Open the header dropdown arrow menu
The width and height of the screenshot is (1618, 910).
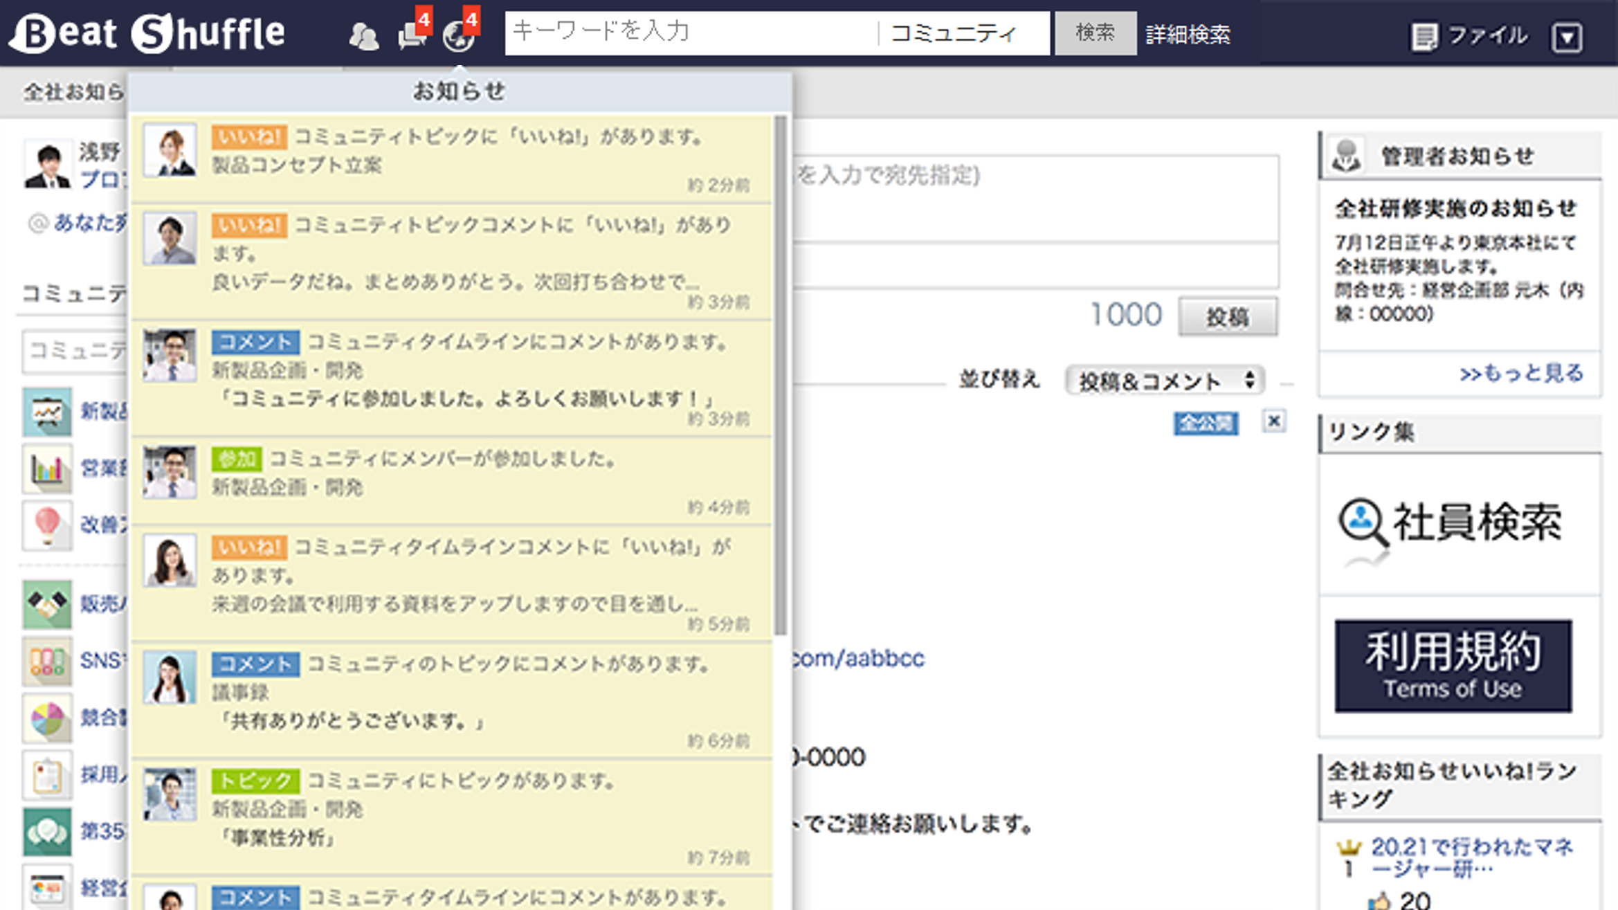click(1566, 37)
